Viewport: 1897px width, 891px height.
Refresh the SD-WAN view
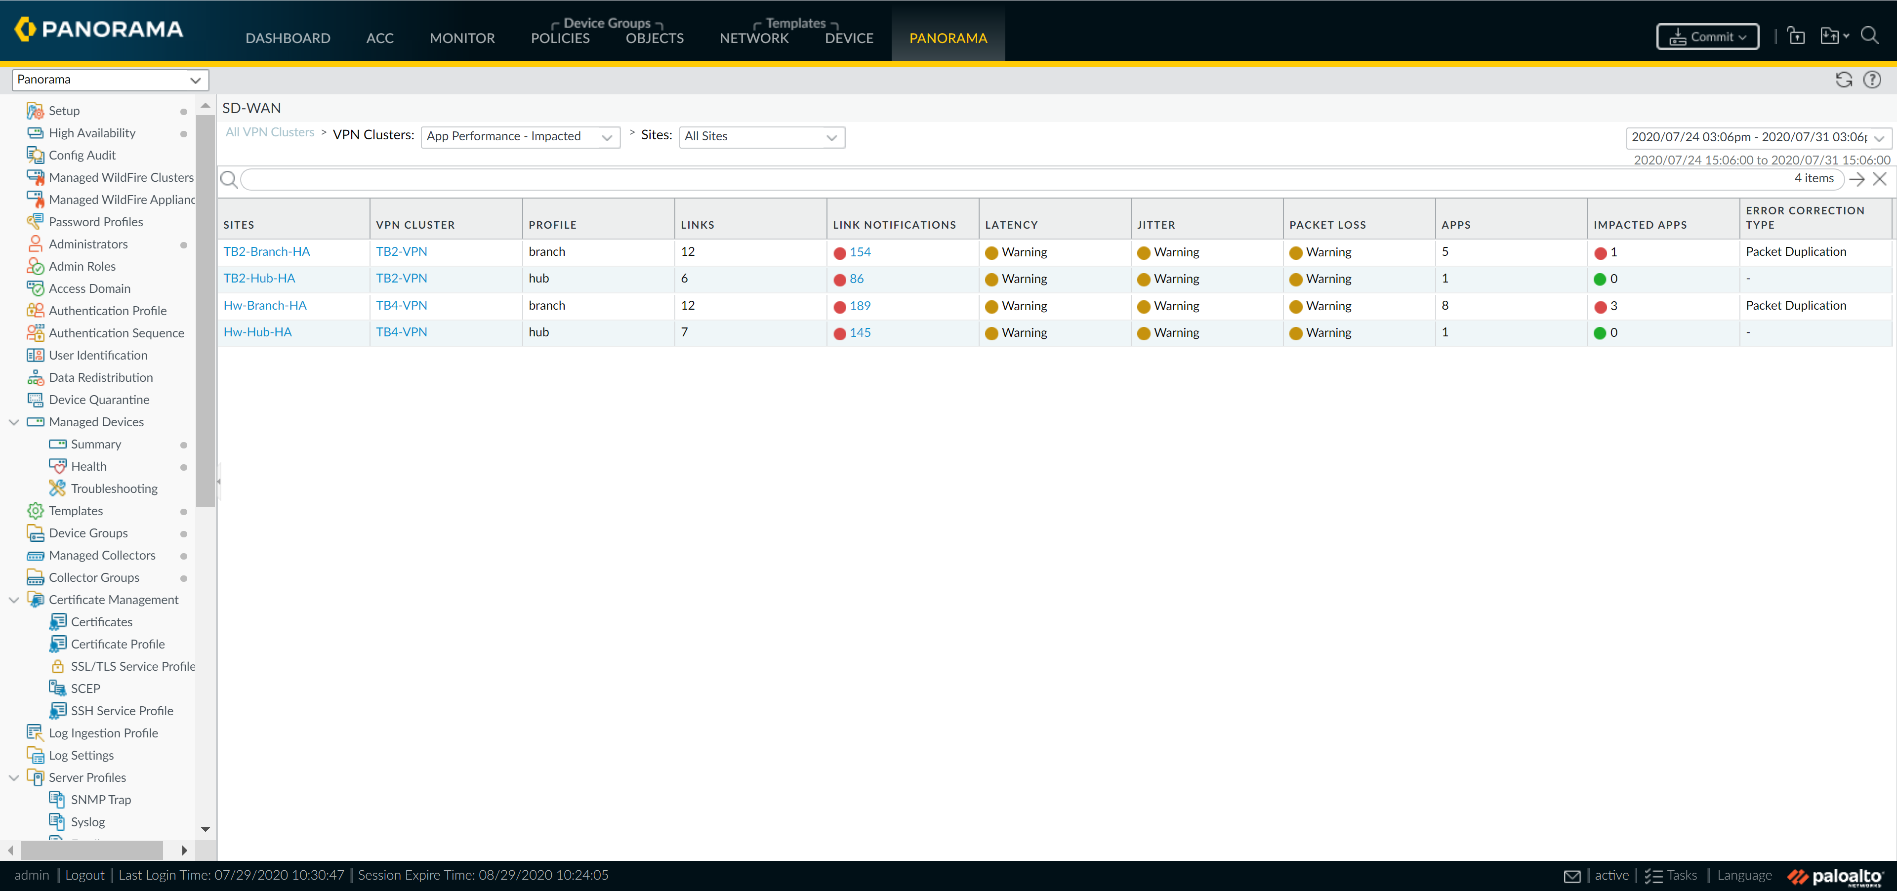pos(1843,80)
